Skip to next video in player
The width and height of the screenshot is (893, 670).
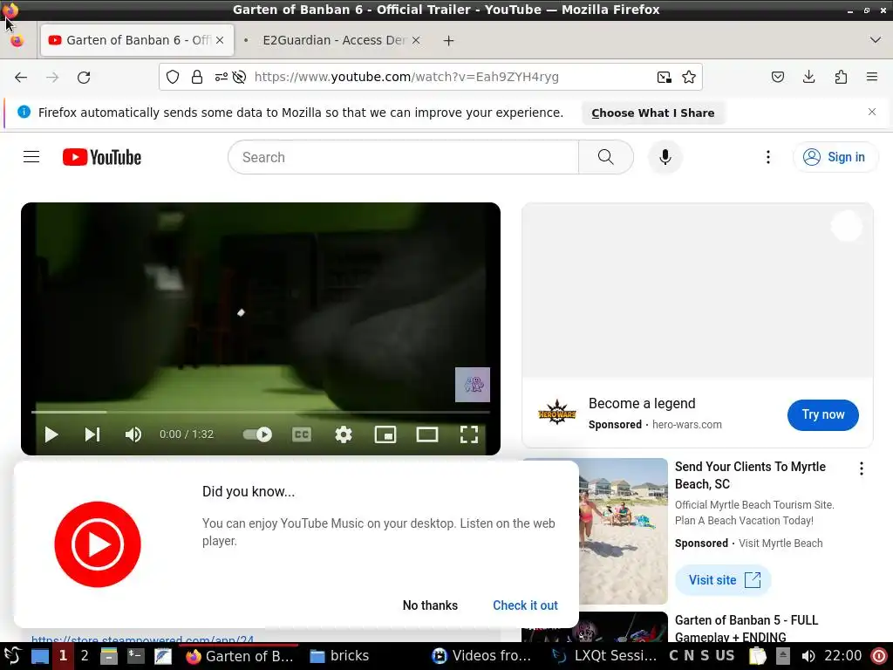coord(92,434)
